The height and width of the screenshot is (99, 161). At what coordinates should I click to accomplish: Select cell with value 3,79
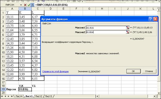coord(25,34)
